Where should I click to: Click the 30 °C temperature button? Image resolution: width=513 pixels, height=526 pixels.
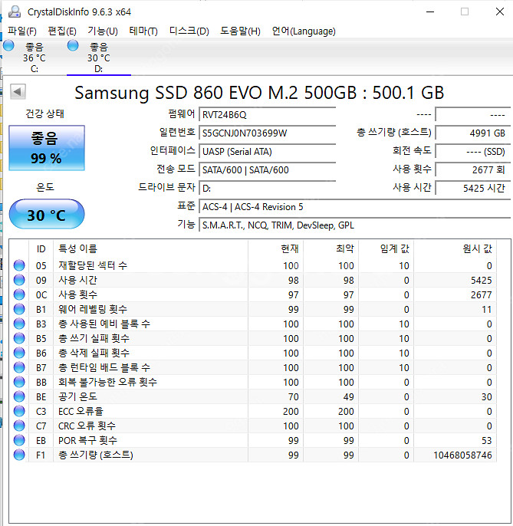pos(47,214)
